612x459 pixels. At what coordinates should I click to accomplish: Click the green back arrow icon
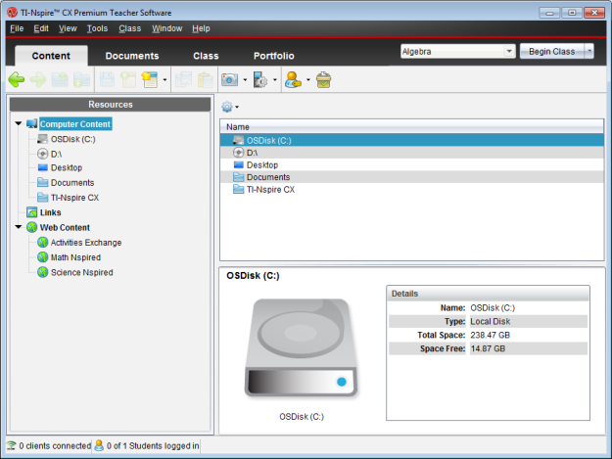16,79
